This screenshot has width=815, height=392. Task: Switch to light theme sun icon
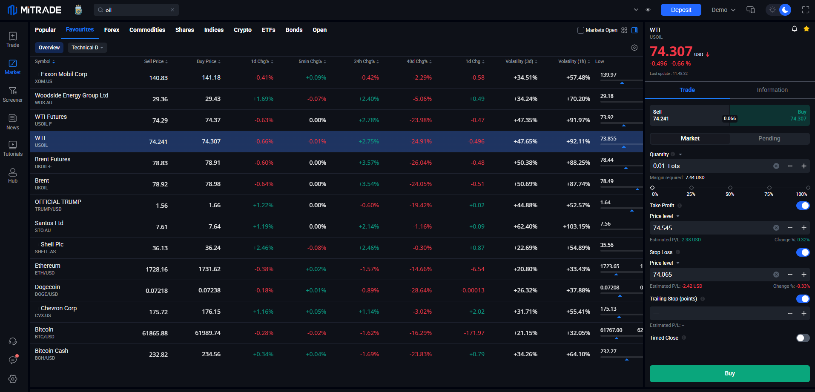(x=772, y=10)
